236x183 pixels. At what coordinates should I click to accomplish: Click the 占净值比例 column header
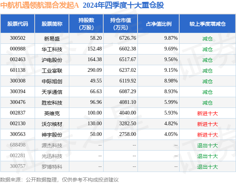(x=159, y=24)
